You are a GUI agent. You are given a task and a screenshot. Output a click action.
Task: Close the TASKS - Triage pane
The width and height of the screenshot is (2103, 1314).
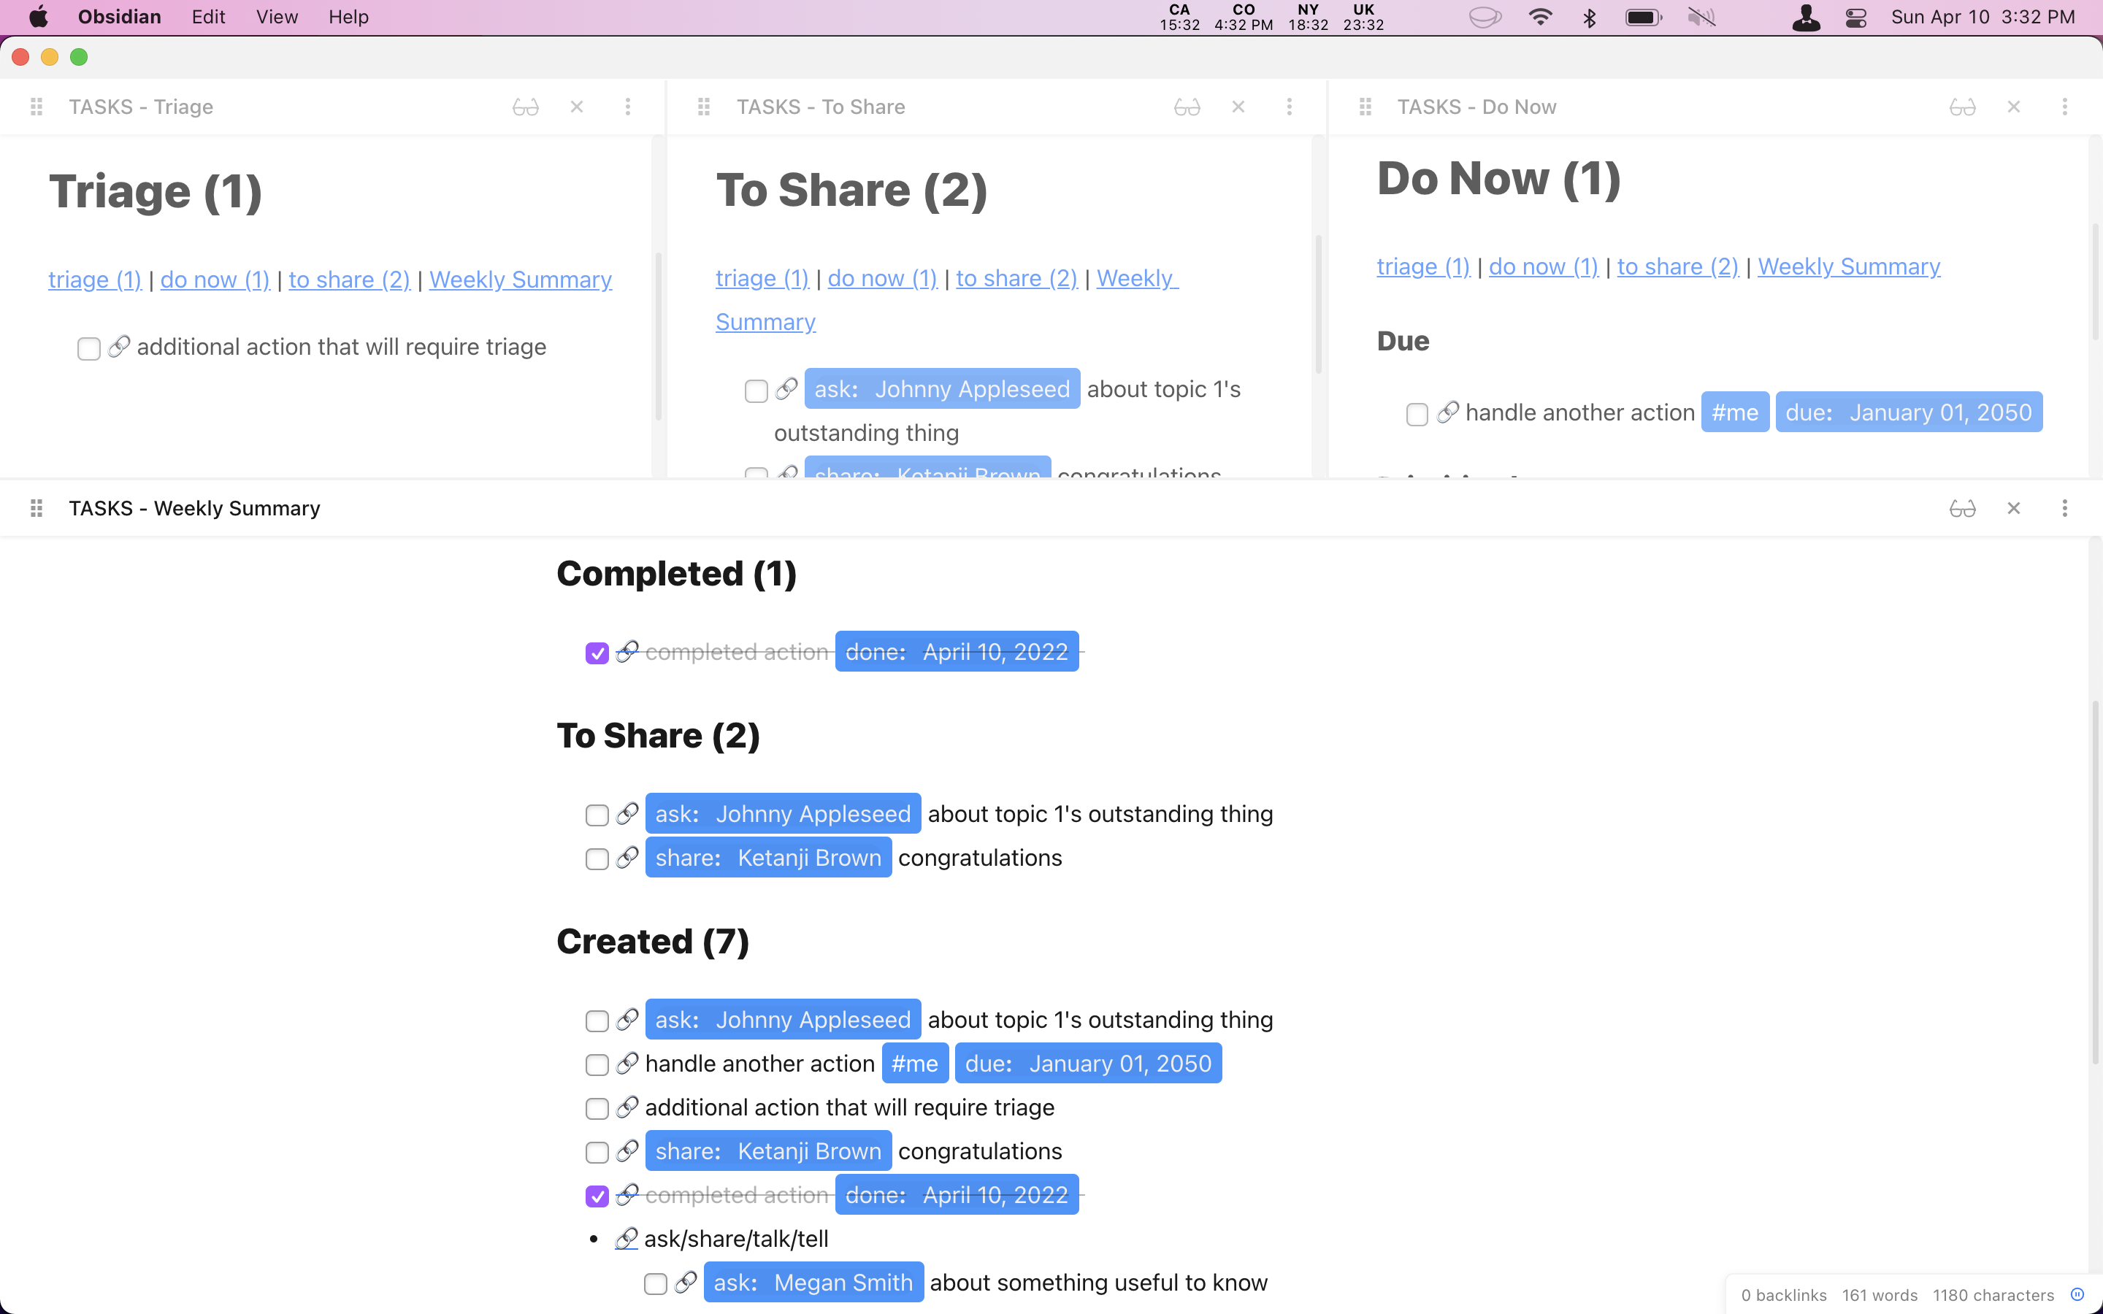point(576,107)
